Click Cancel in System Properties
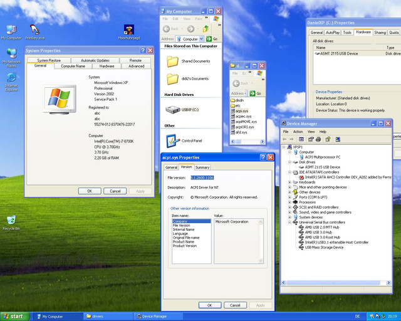401x321 pixels. click(x=115, y=191)
